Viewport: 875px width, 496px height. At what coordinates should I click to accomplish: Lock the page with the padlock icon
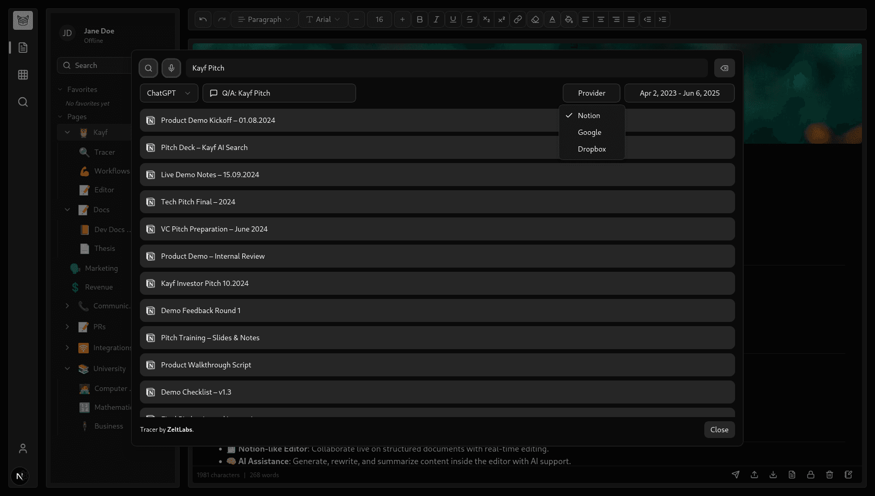811,475
